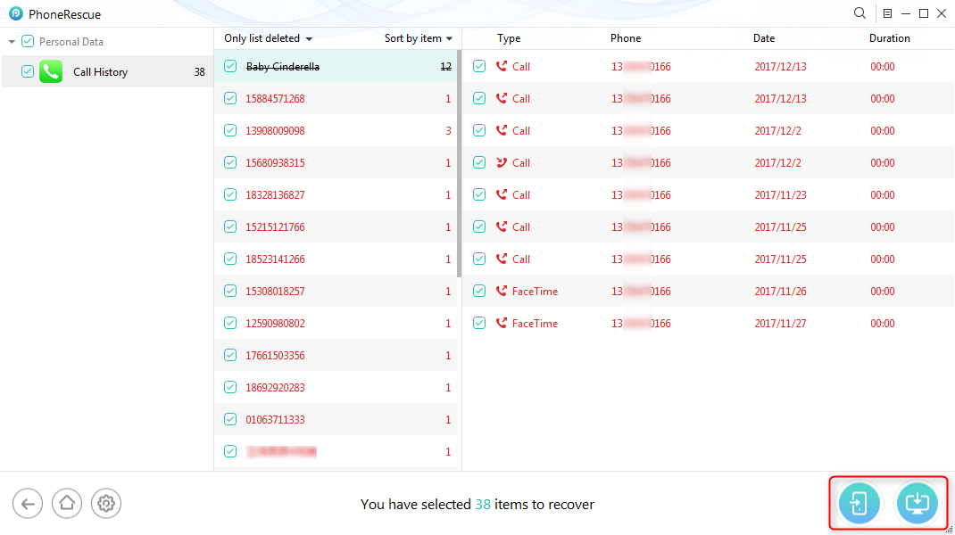
Task: Collapse the Personal Data tree arrow
Action: click(x=12, y=41)
